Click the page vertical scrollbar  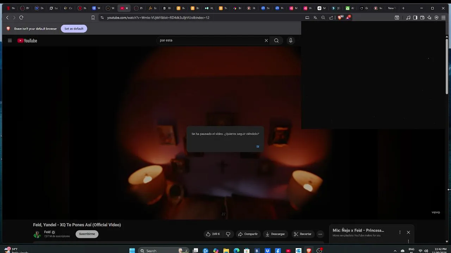(x=447, y=67)
